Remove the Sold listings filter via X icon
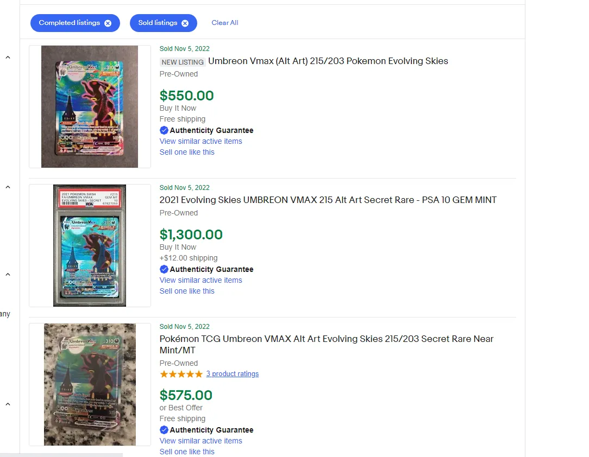589x457 pixels. pos(185,23)
